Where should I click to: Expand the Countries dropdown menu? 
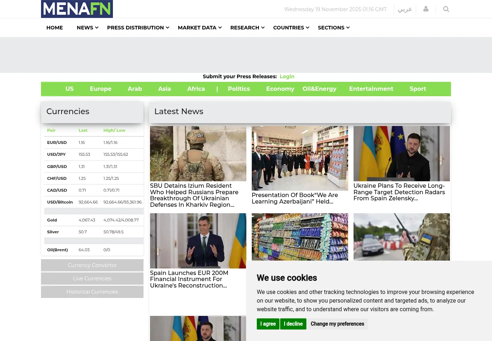291,28
